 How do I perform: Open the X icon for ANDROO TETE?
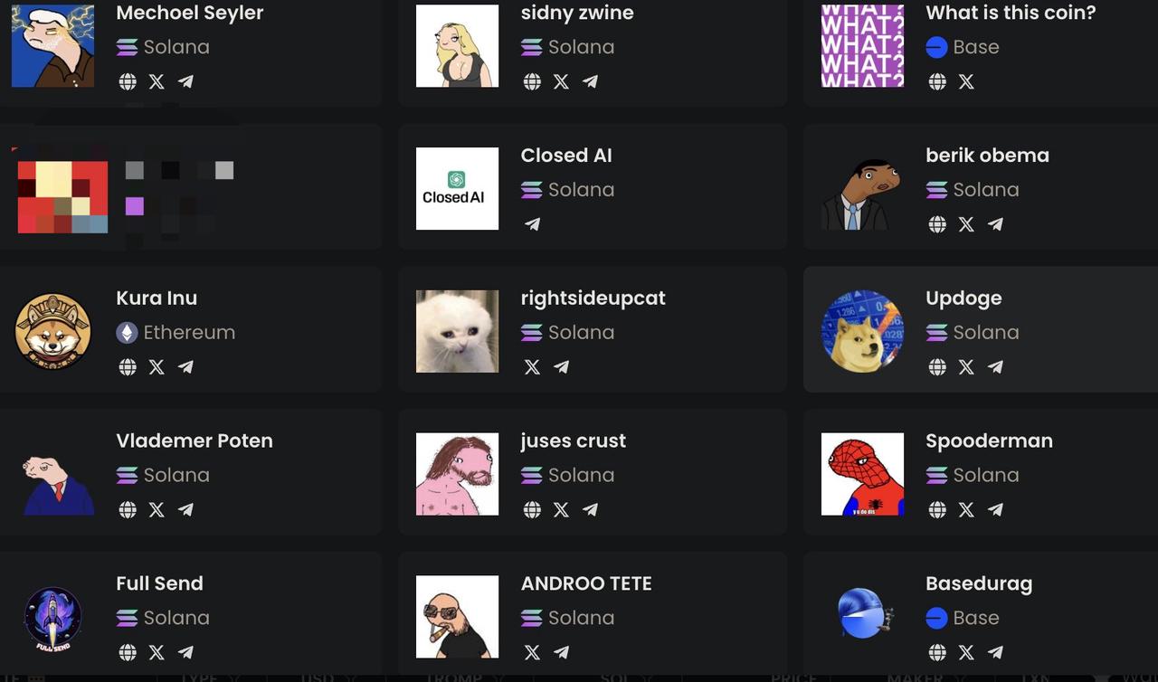[x=532, y=652]
